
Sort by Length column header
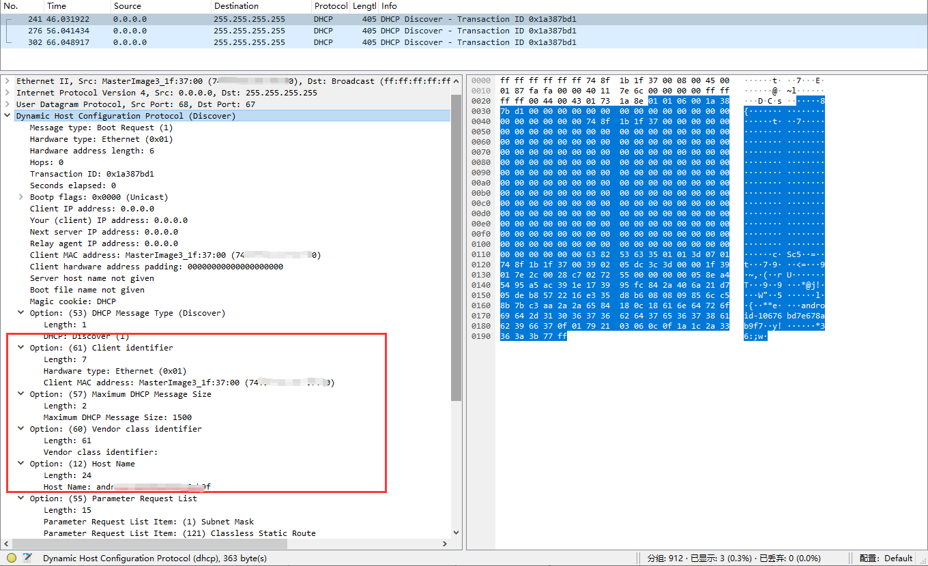[x=364, y=6]
